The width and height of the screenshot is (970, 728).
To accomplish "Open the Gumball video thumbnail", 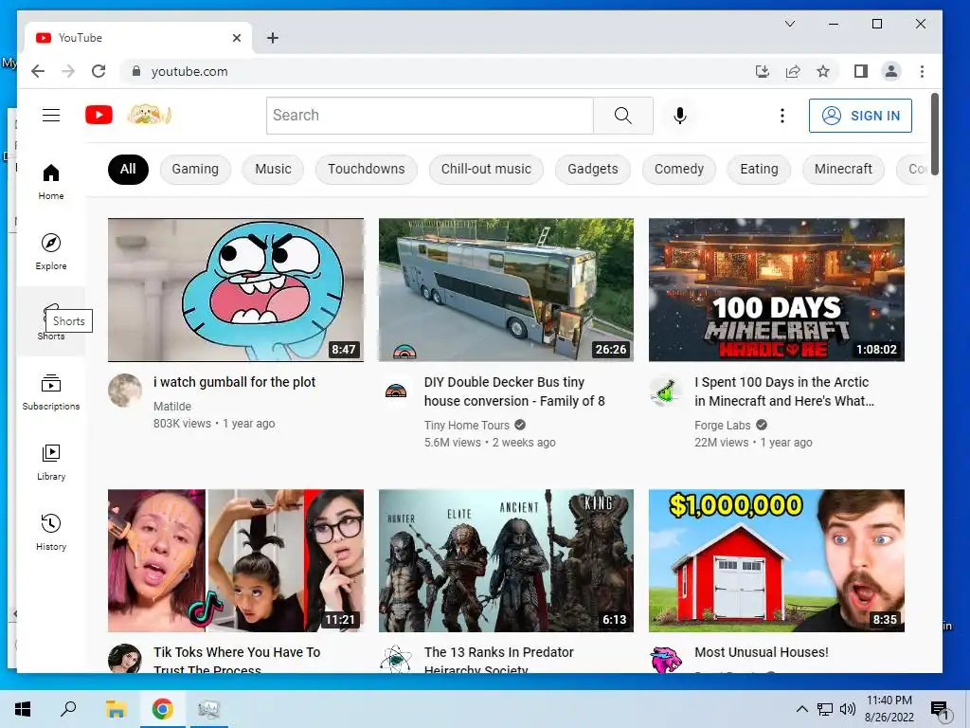I will click(x=236, y=290).
